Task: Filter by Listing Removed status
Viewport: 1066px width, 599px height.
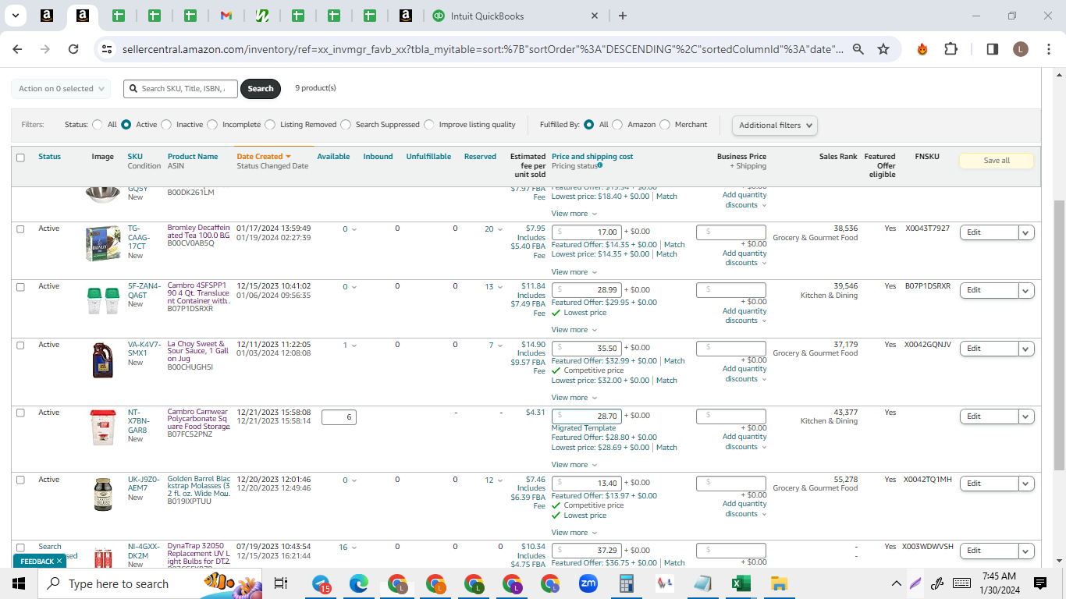Action: 270,125
